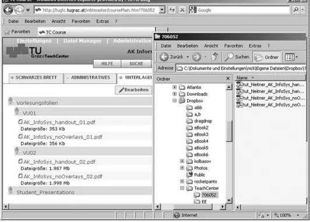Viewport: 310px width, 222px height.
Task: Click the Favoriten star button
Action: tap(17, 31)
